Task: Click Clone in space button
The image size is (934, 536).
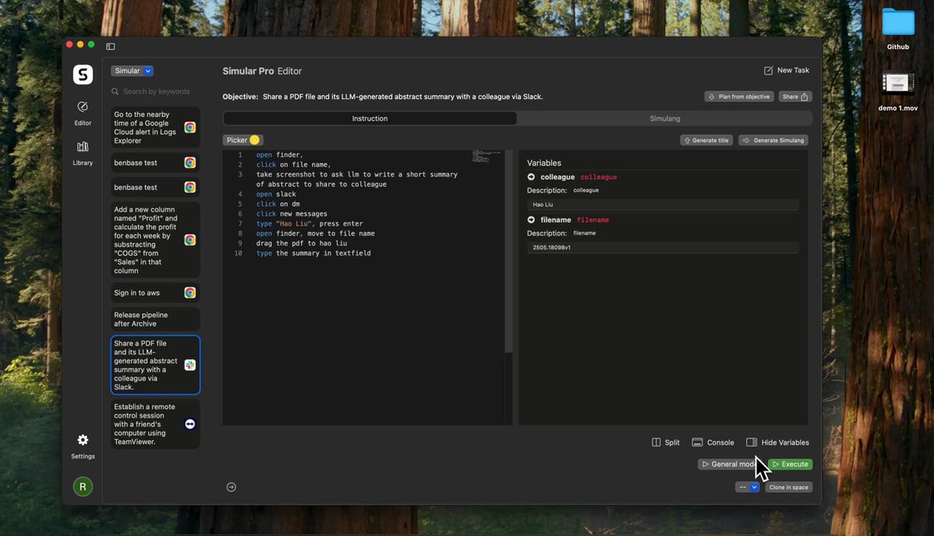Action: click(x=788, y=487)
